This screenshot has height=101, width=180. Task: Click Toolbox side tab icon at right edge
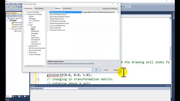click(174, 13)
